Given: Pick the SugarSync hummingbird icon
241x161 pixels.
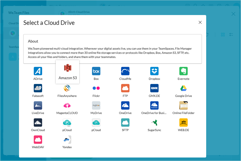Looking at the screenshot, I should click(x=154, y=122).
